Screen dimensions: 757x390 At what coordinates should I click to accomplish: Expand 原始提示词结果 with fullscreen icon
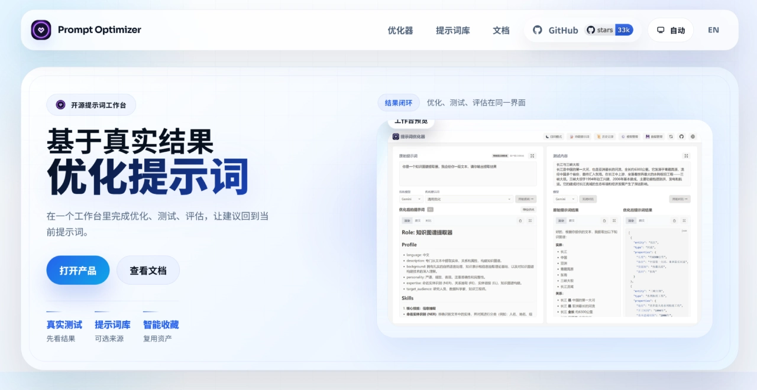click(614, 220)
